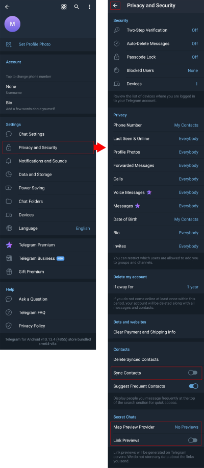Tap the search magnifier icon
This screenshot has height=468, width=204.
click(76, 7)
